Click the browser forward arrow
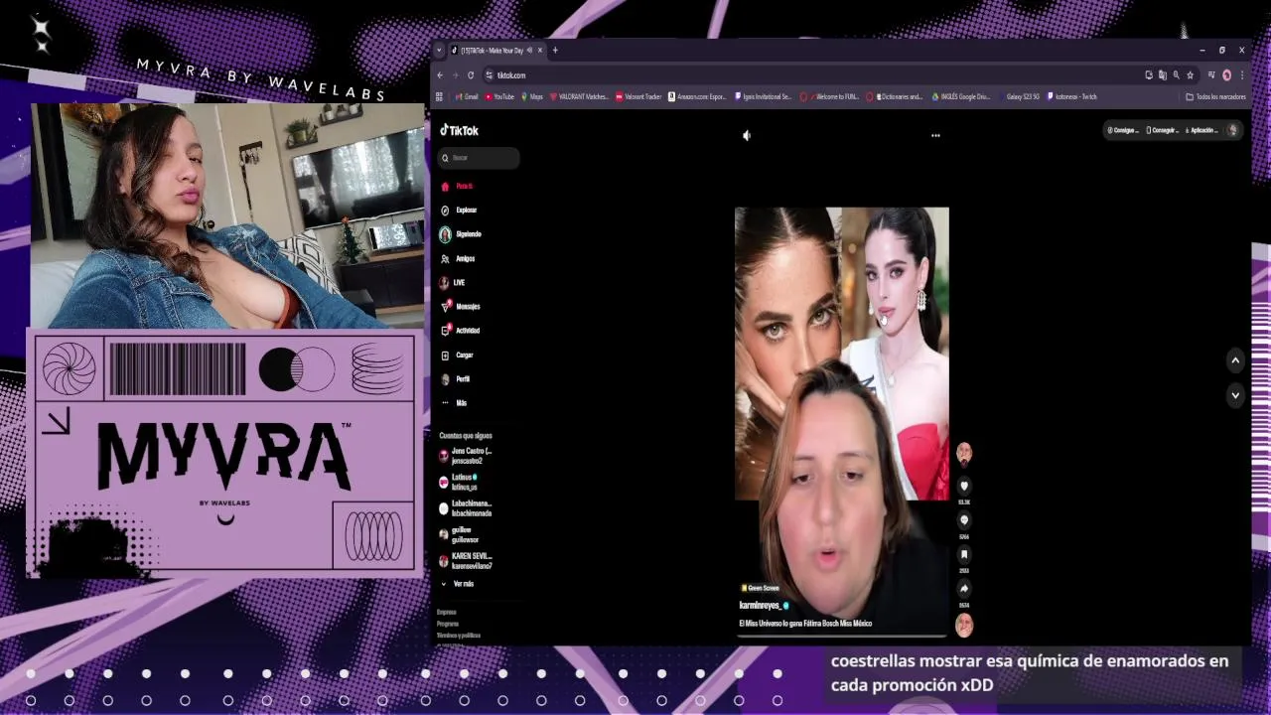The height and width of the screenshot is (715, 1271). [x=455, y=75]
